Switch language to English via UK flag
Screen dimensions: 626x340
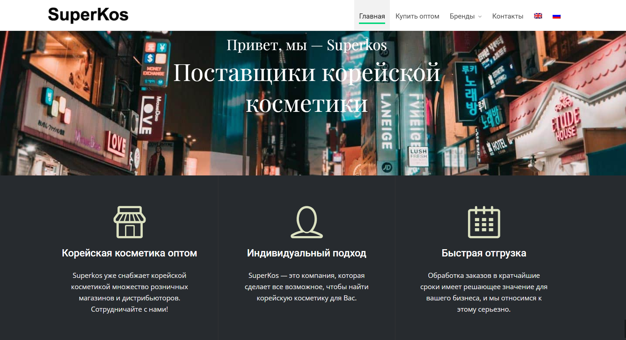(x=538, y=16)
